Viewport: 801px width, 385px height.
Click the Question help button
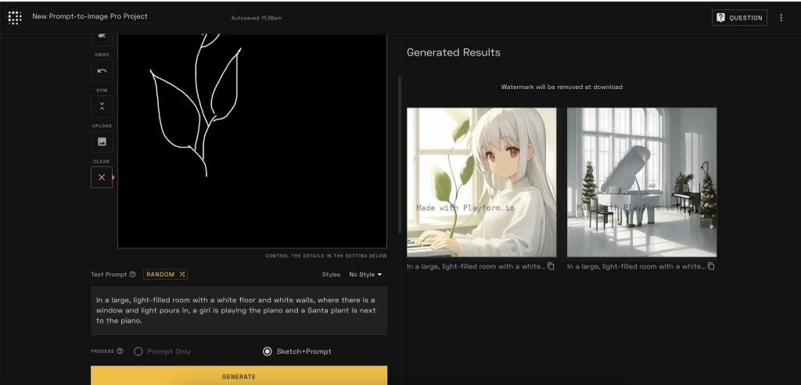(739, 17)
